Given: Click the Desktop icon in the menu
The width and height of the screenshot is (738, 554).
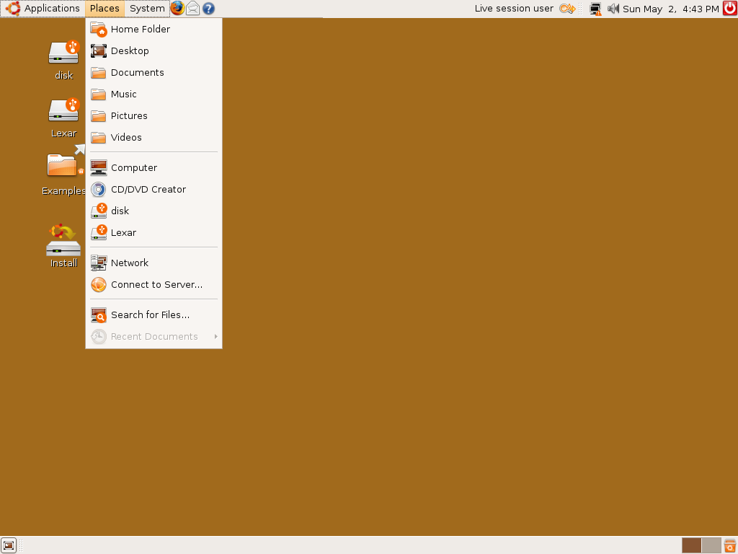Looking at the screenshot, I should 99,51.
